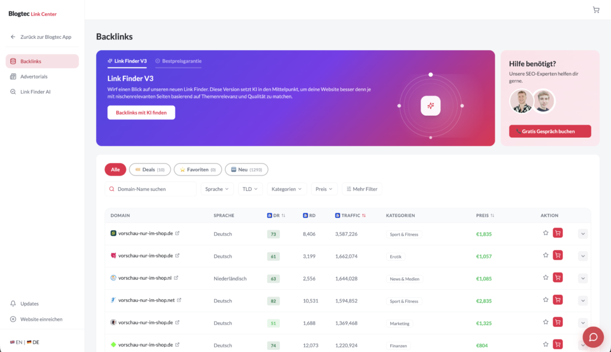
Task: Open external link for vorschau-nur-im-shop.nl
Action: 176,277
